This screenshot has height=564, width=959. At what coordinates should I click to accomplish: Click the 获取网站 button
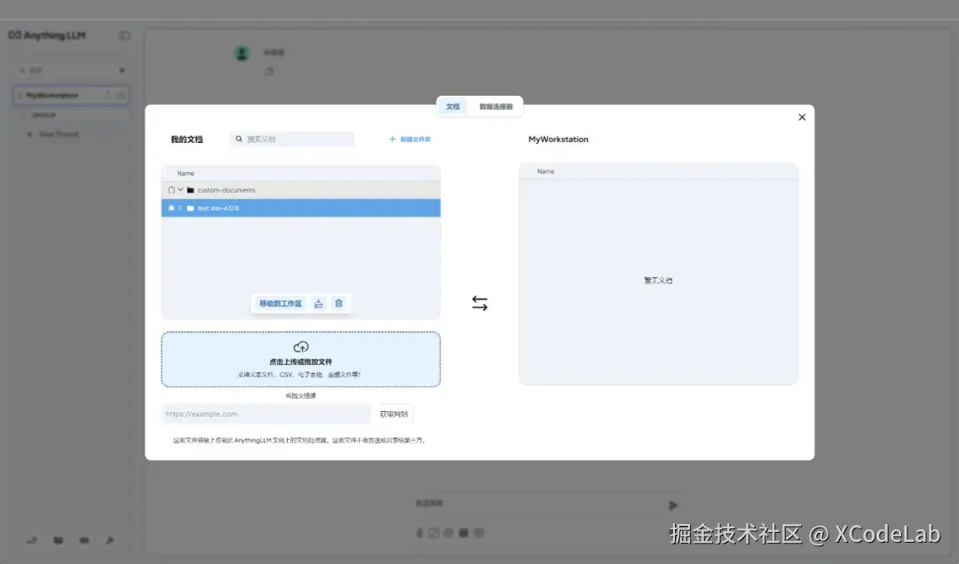coord(395,413)
